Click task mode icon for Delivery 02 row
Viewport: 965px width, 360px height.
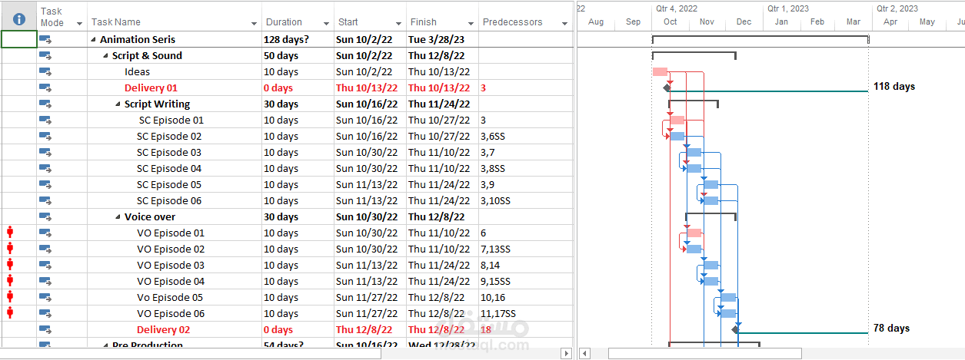[x=45, y=329]
